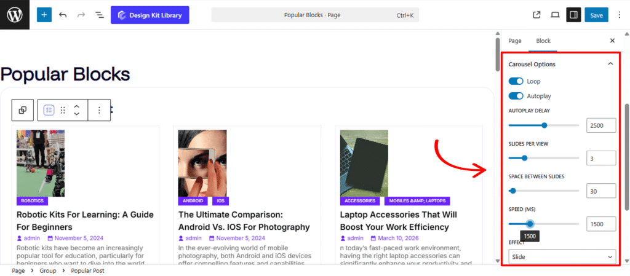Toggle the Settings sidebar icon
Image resolution: width=630 pixels, height=276 pixels.
(573, 15)
